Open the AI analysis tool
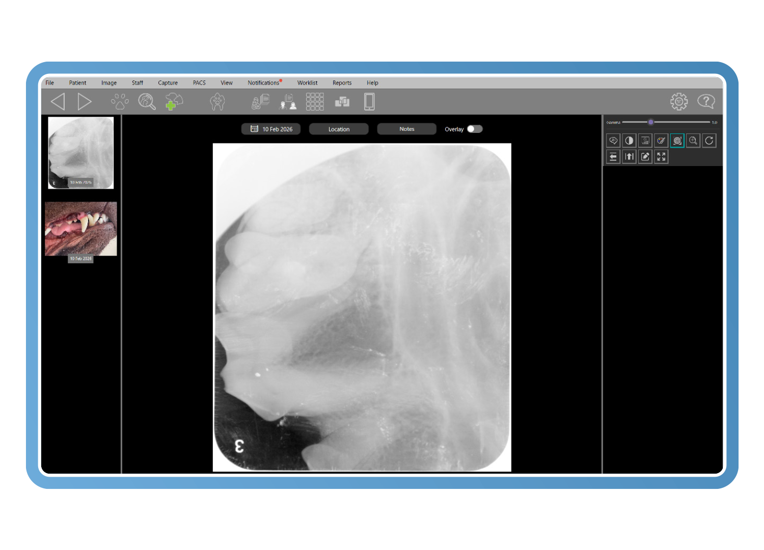Screen dimensions: 764x550 coord(613,141)
